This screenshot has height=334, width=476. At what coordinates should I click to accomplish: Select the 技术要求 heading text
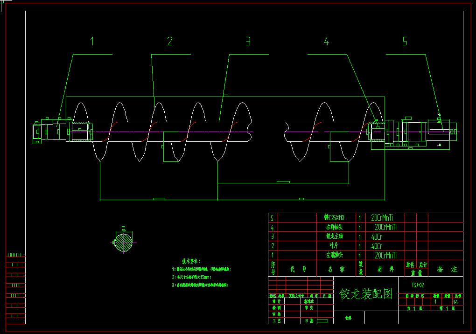coord(191,261)
